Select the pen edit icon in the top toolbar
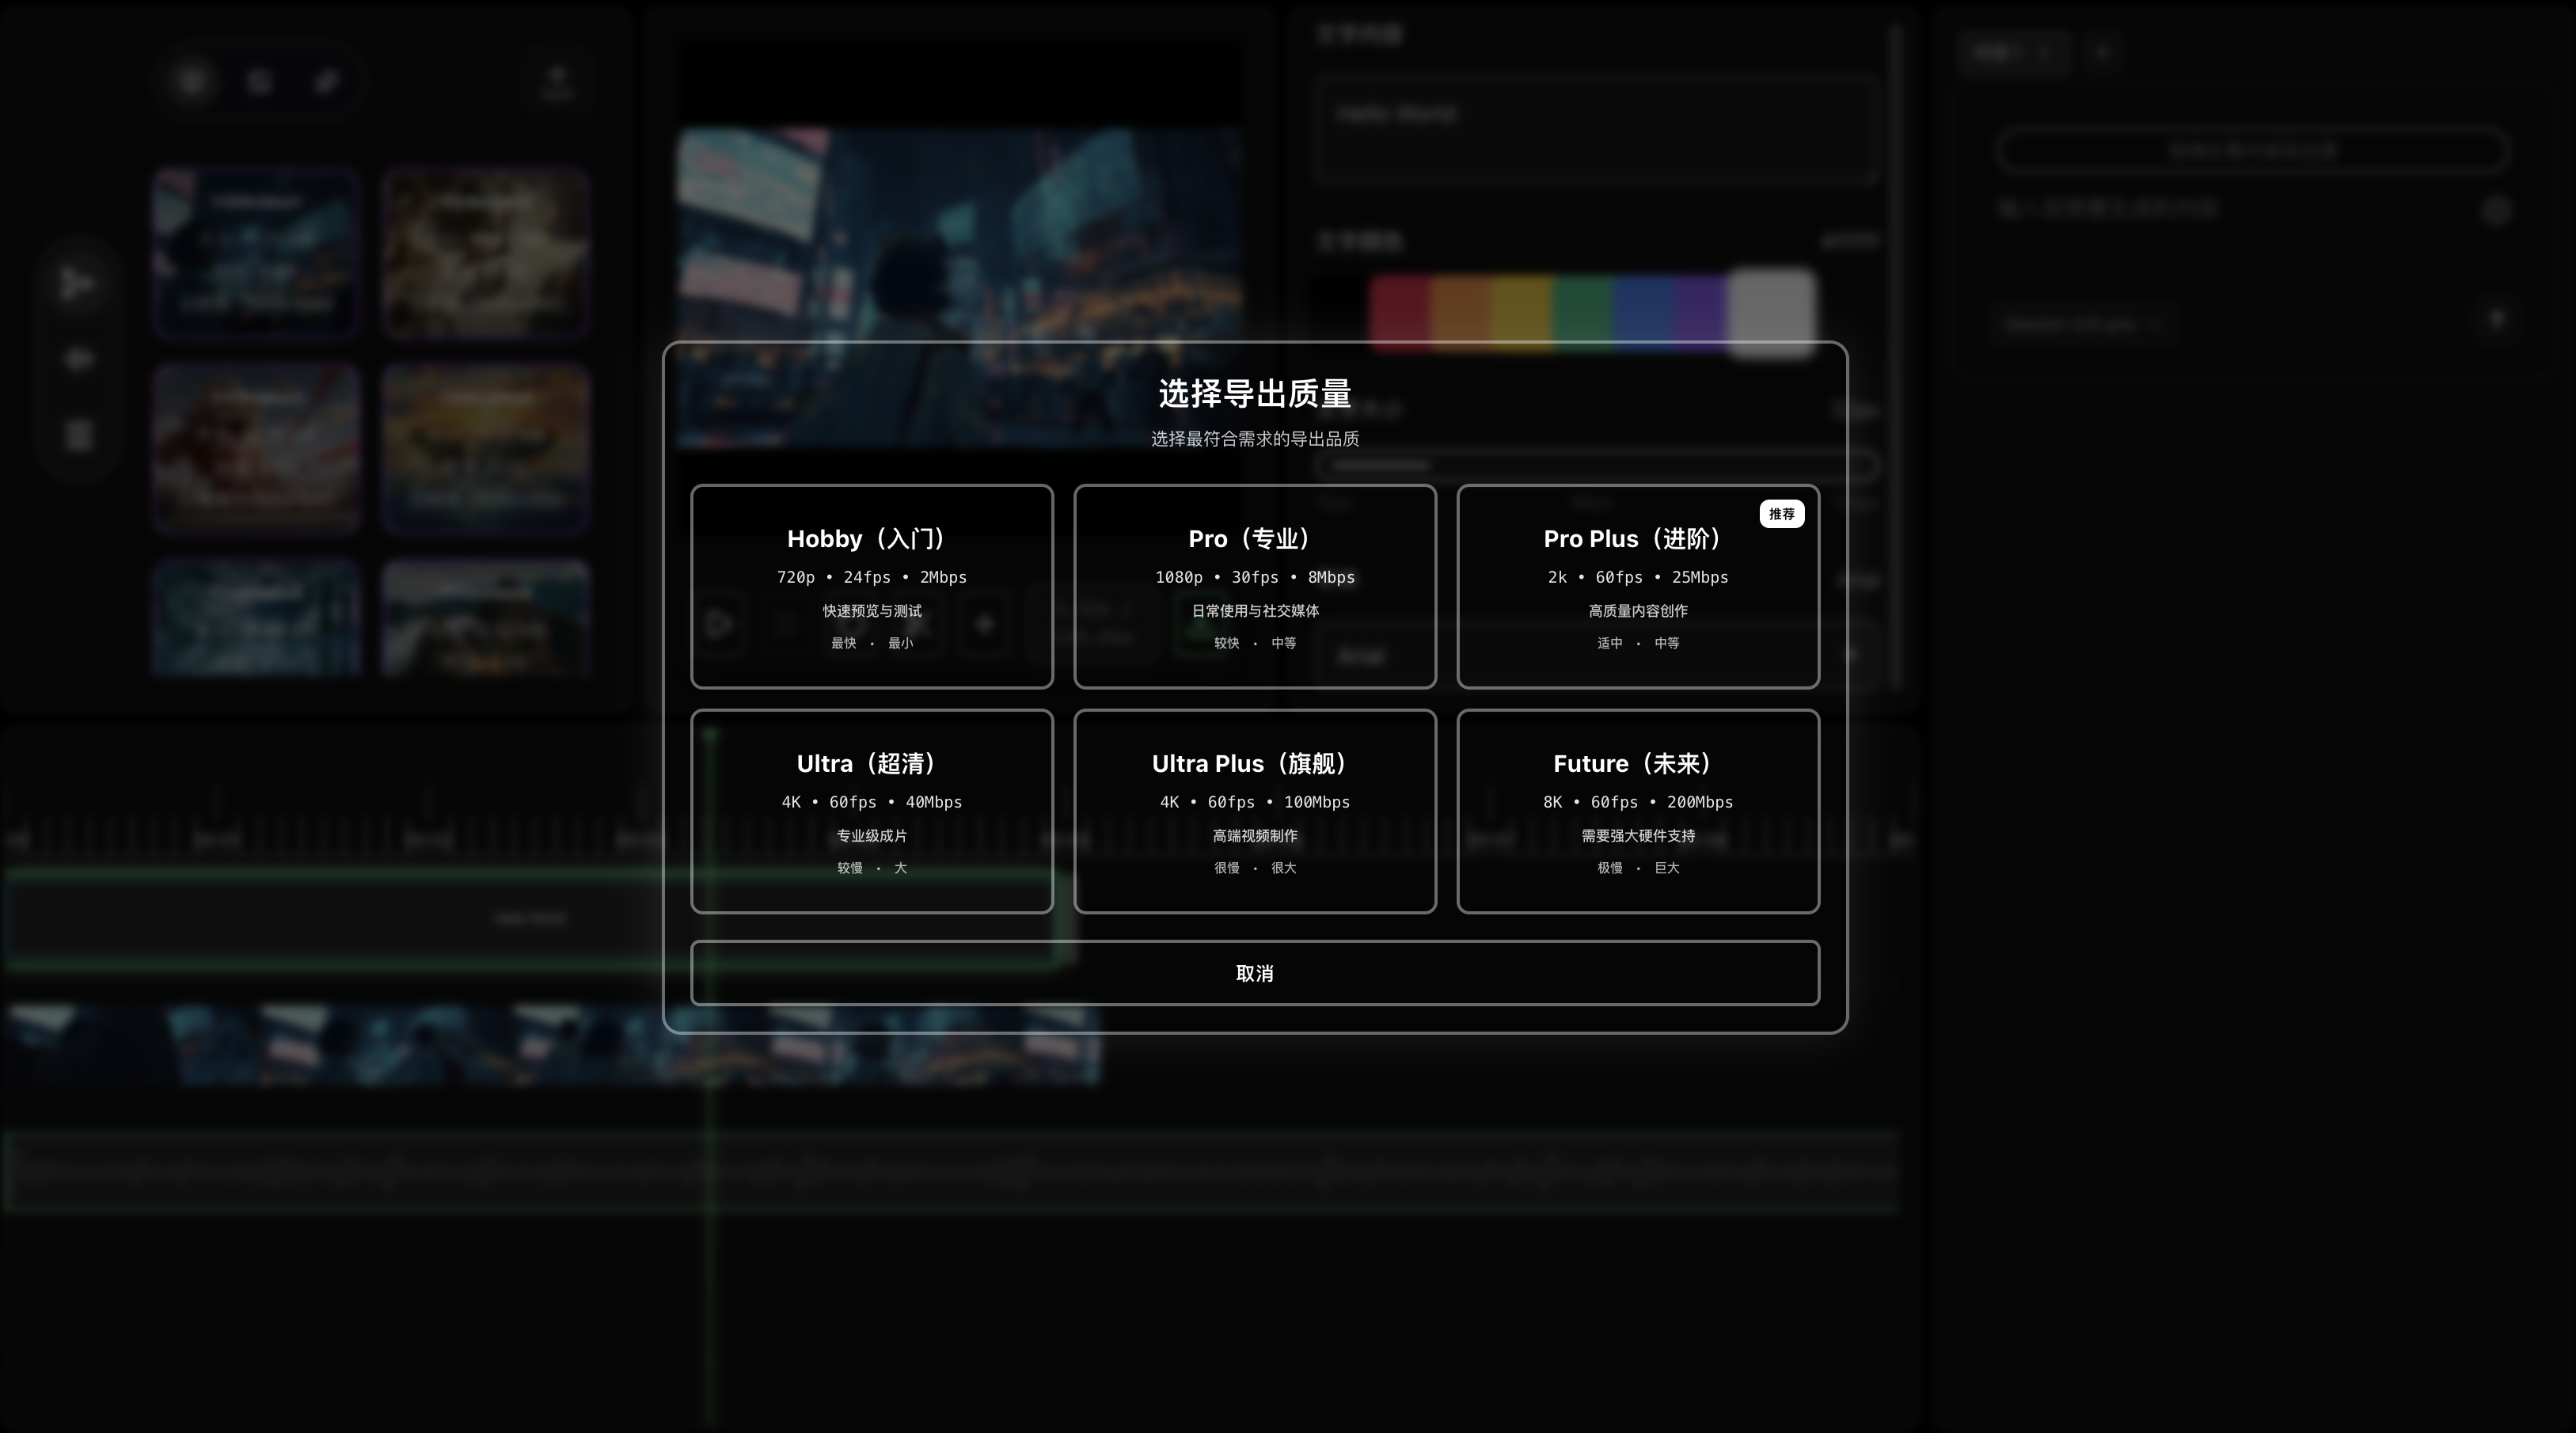2576x1433 pixels. coord(327,83)
